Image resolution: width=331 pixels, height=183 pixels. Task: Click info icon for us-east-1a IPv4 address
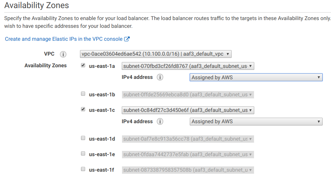coord(160,77)
